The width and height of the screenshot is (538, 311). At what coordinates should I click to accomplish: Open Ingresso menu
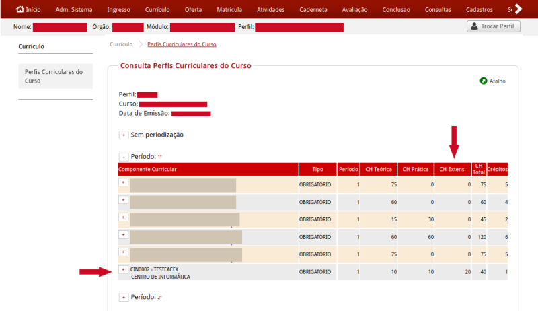click(x=118, y=9)
